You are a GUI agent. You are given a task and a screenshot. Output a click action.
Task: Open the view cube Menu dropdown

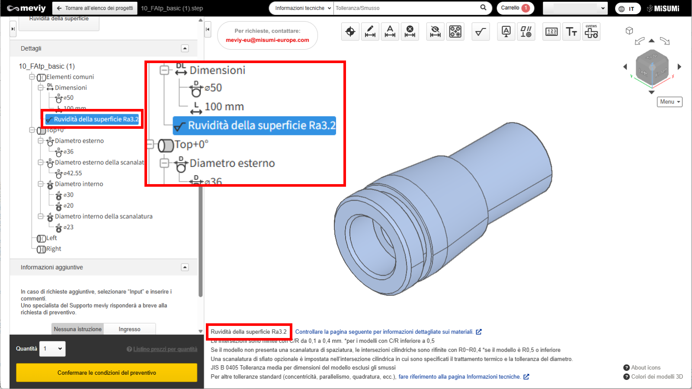click(x=670, y=102)
